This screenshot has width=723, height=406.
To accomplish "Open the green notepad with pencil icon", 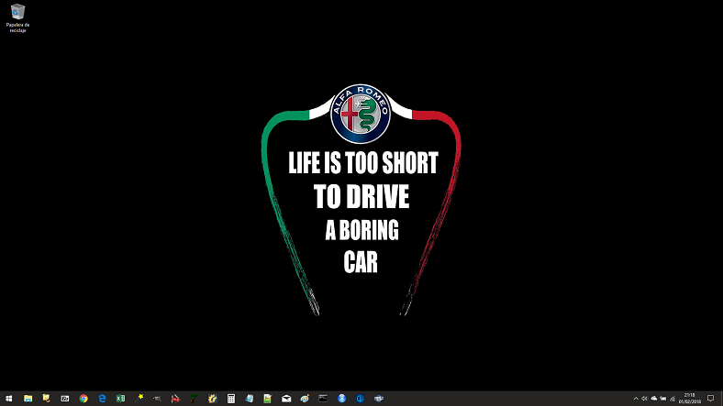I will pyautogui.click(x=268, y=399).
